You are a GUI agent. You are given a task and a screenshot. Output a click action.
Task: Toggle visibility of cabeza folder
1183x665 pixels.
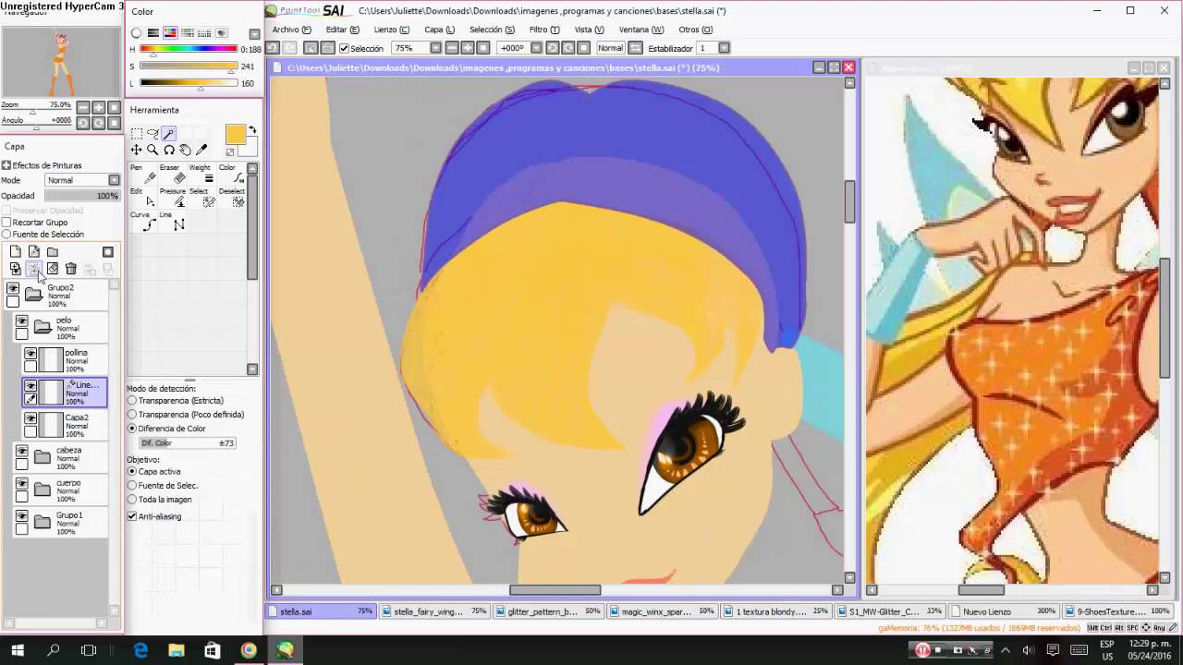21,451
